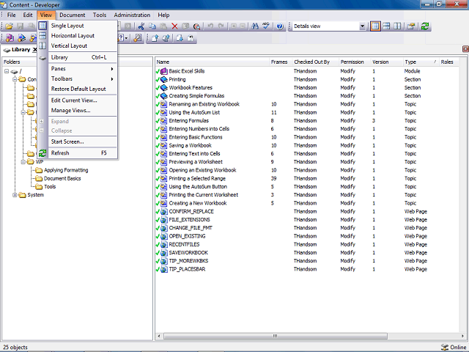Click the Expand plus toolbar icon

tap(234, 26)
